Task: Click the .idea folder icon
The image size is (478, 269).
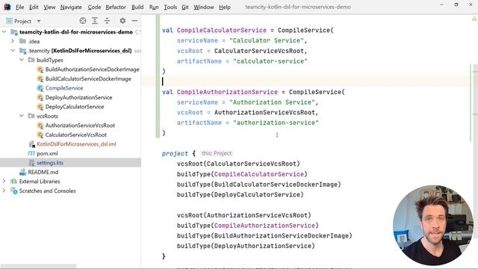Action: coord(22,41)
